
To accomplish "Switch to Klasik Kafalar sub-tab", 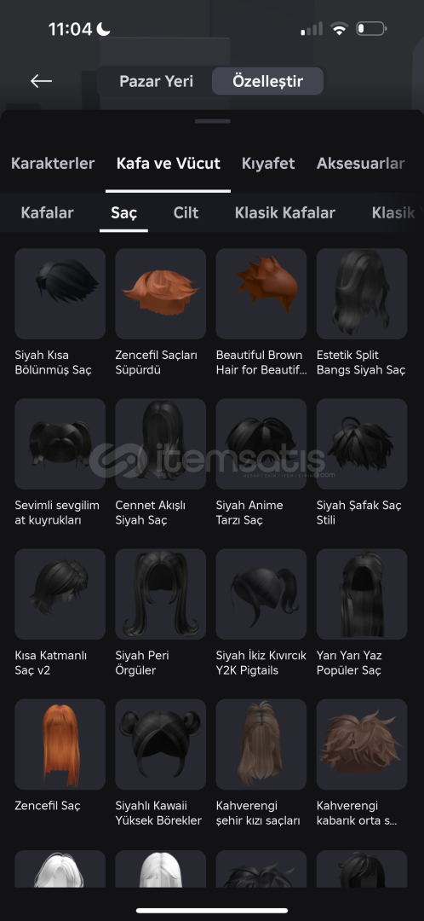I will pos(285,212).
